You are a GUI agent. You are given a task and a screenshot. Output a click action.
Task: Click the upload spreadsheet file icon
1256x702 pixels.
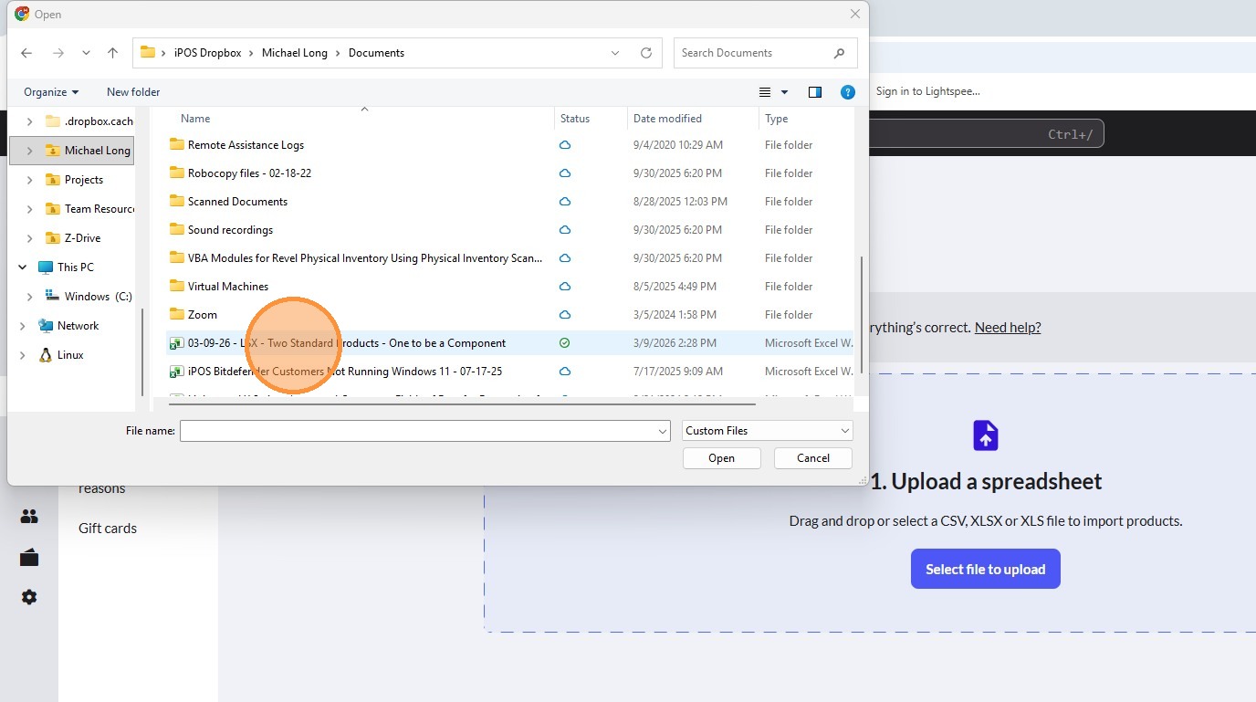click(985, 435)
